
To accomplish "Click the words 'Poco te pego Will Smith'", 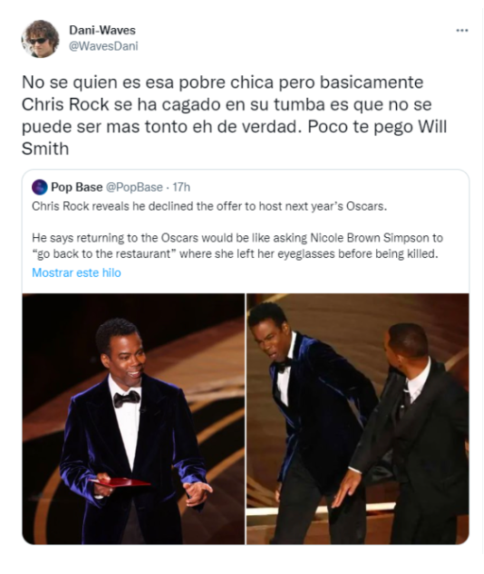I will click(235, 138).
